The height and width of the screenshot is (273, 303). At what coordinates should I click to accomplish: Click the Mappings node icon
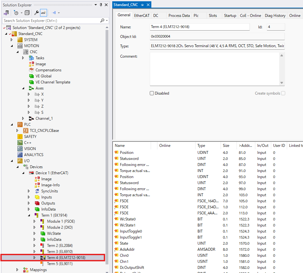pyautogui.click(x=26, y=269)
